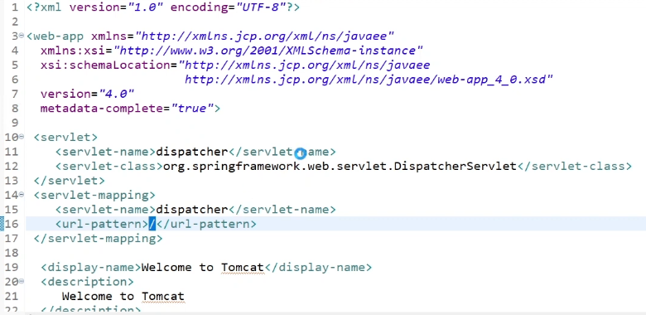Click line number 9 in the gutter

(15, 123)
